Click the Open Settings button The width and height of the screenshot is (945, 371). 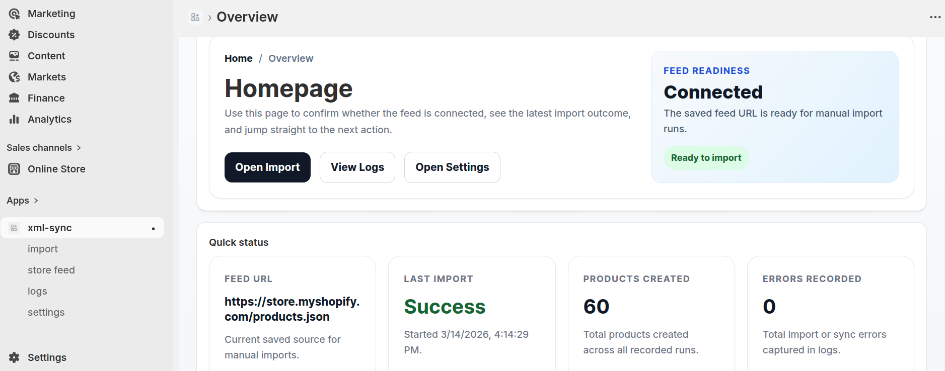pyautogui.click(x=452, y=167)
